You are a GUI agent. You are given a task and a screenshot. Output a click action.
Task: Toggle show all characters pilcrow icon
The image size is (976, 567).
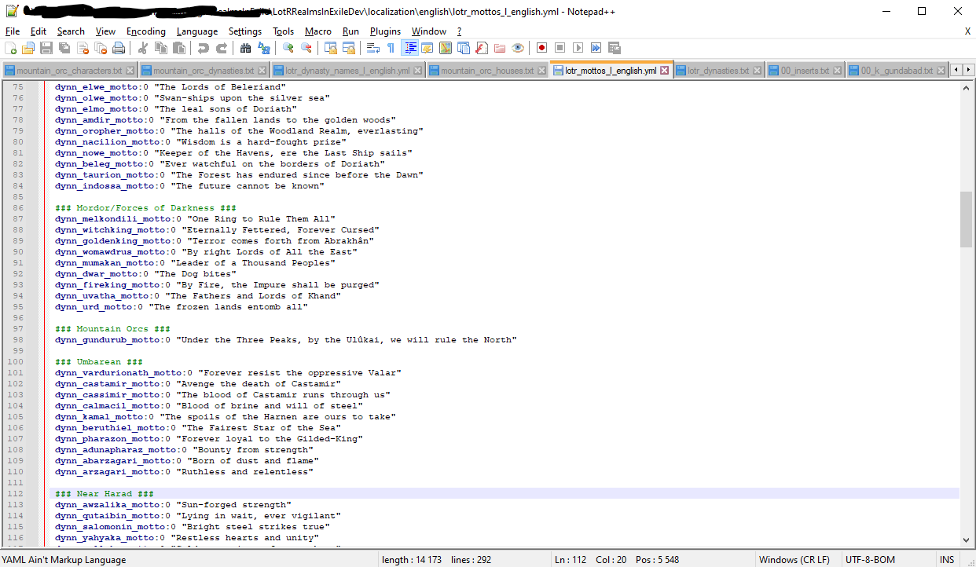[391, 48]
